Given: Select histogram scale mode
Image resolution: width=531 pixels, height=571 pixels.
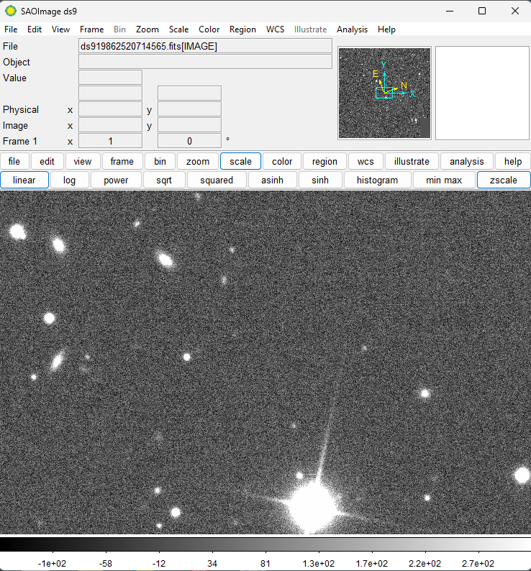Looking at the screenshot, I should pyautogui.click(x=377, y=180).
